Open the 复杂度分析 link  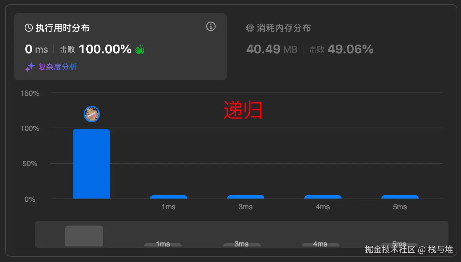pos(58,67)
